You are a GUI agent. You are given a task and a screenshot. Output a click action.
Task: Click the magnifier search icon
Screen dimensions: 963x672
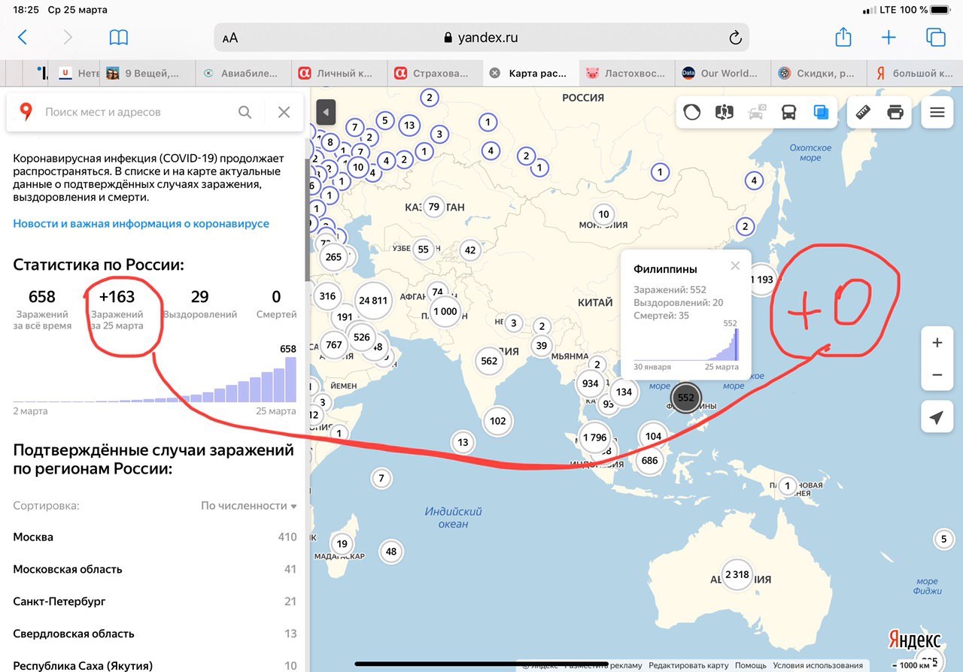[x=245, y=112]
